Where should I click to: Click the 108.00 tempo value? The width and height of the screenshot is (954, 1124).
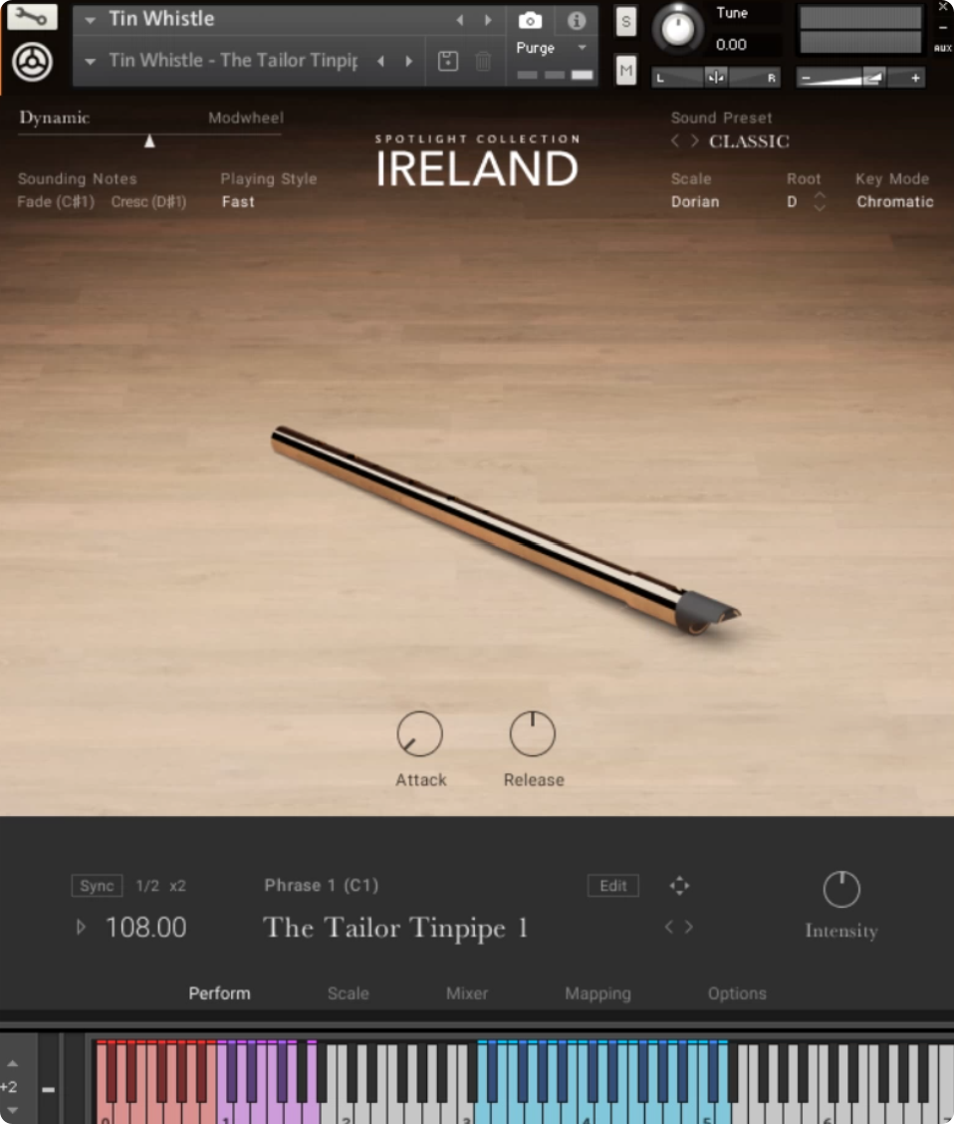coord(146,927)
